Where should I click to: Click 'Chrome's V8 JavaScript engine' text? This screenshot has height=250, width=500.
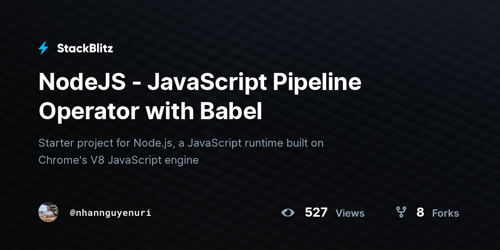(x=118, y=160)
